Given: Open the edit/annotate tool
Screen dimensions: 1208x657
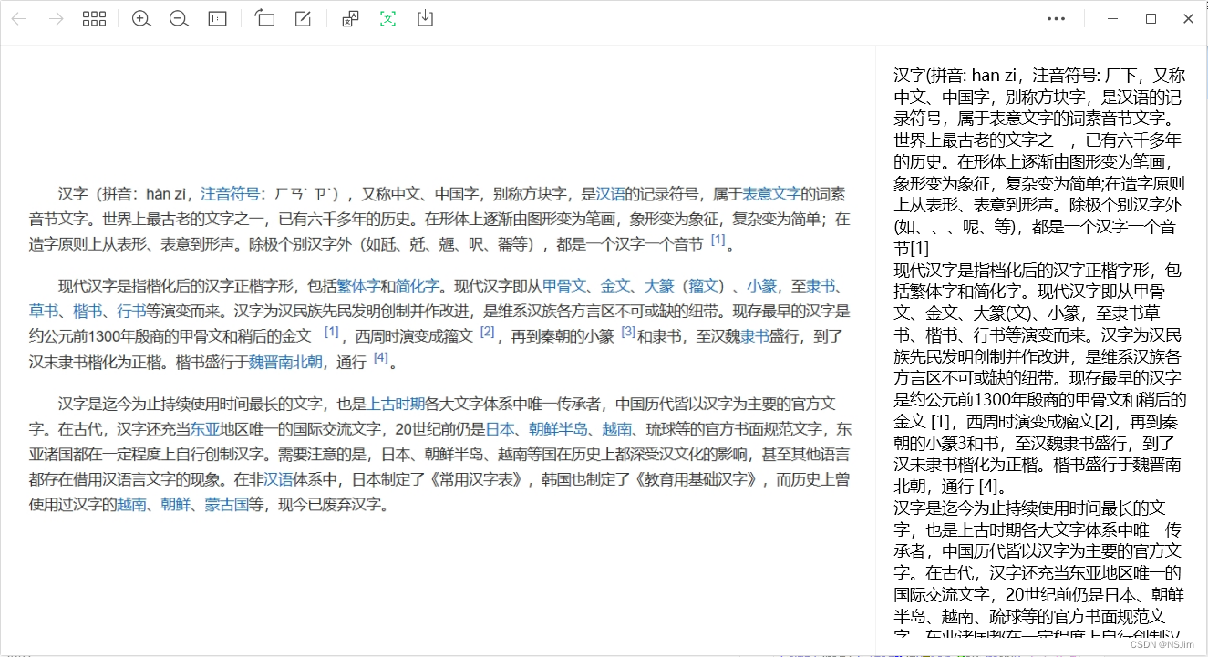Looking at the screenshot, I should pos(303,18).
